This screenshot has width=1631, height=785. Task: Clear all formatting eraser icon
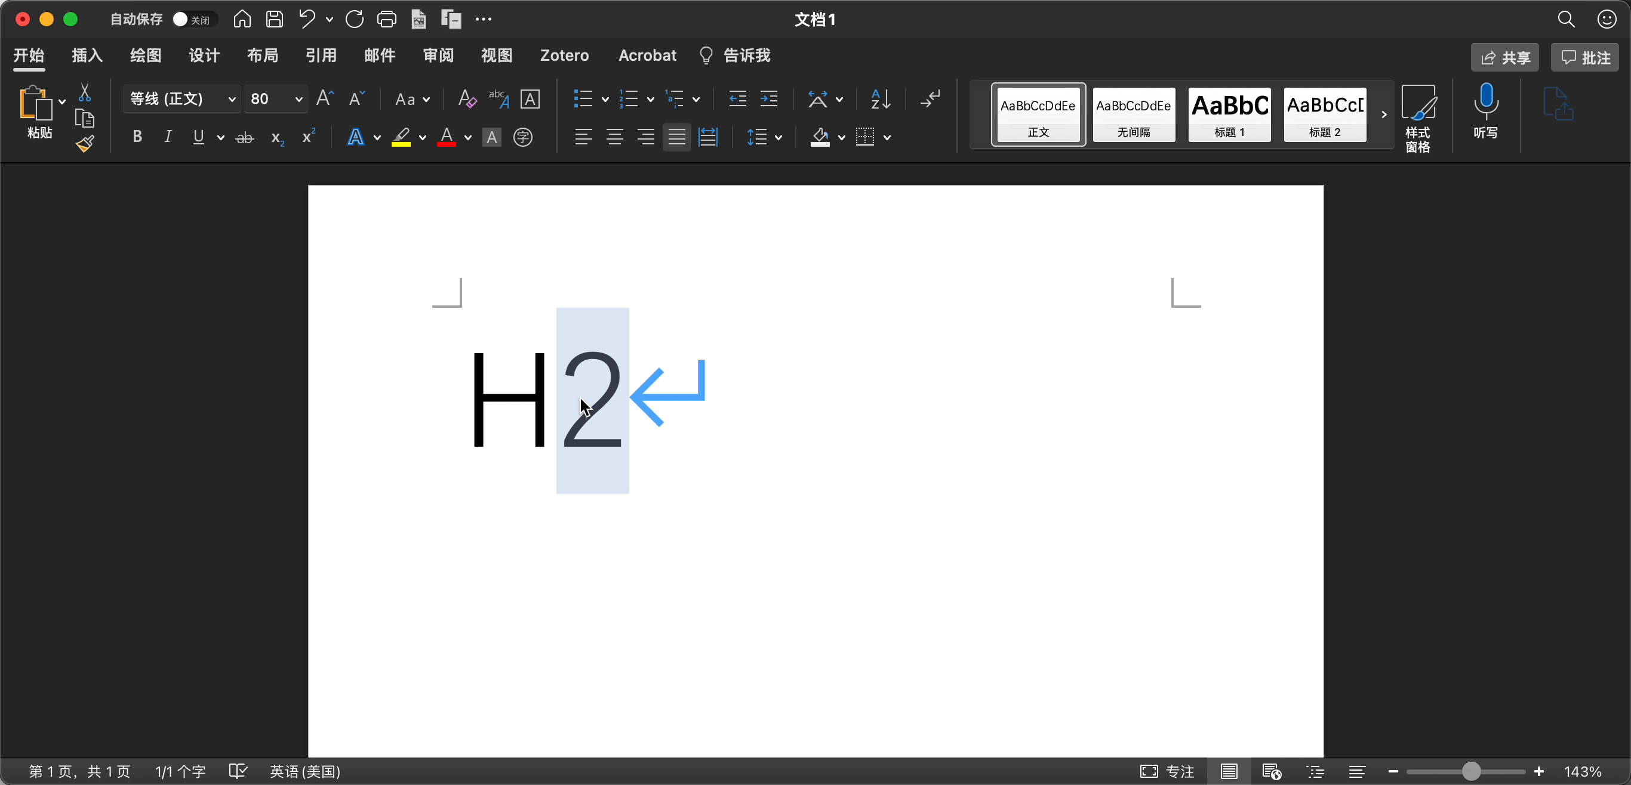click(x=467, y=98)
